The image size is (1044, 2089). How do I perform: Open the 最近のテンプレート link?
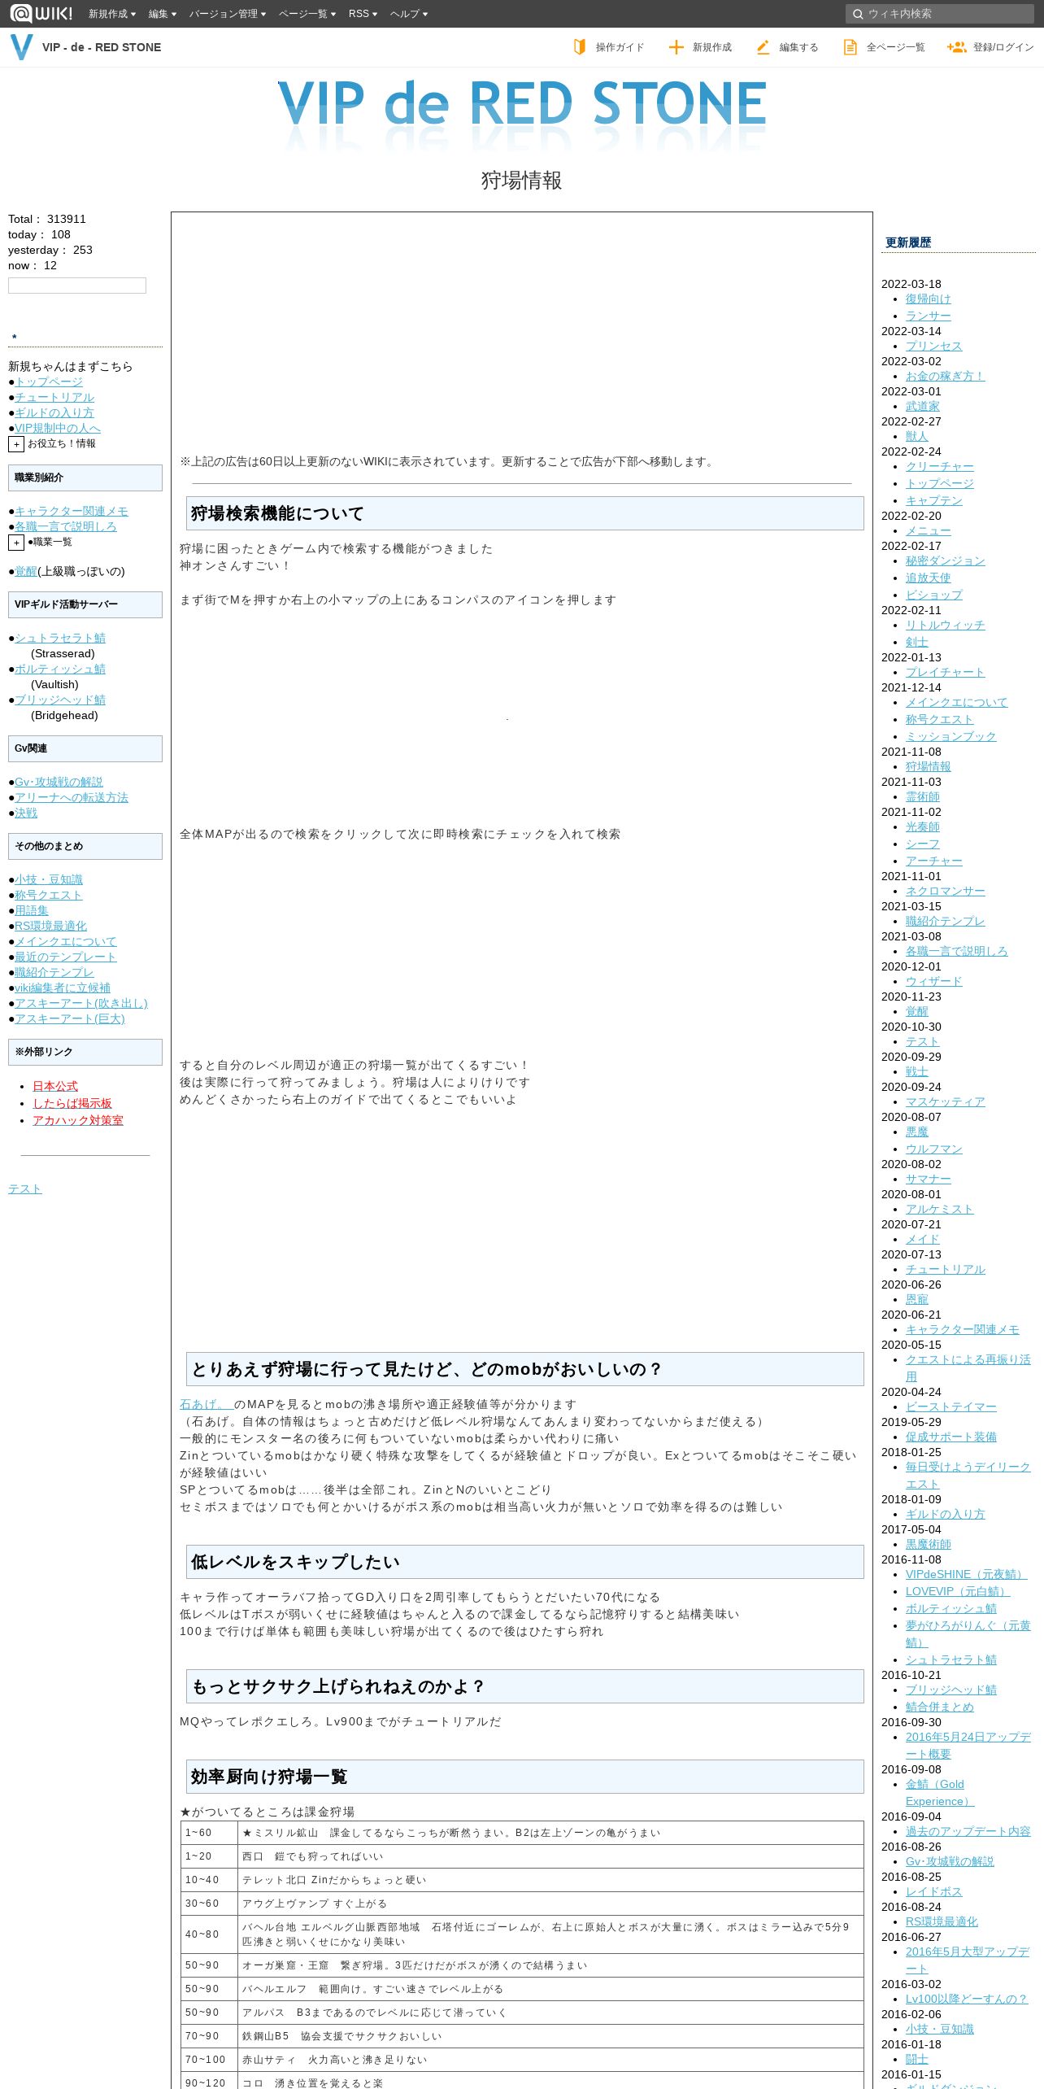pos(66,957)
